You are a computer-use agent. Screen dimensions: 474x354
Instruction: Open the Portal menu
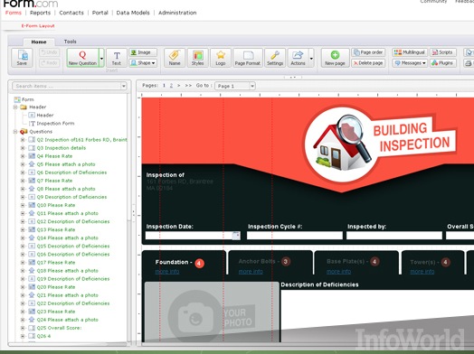(100, 13)
